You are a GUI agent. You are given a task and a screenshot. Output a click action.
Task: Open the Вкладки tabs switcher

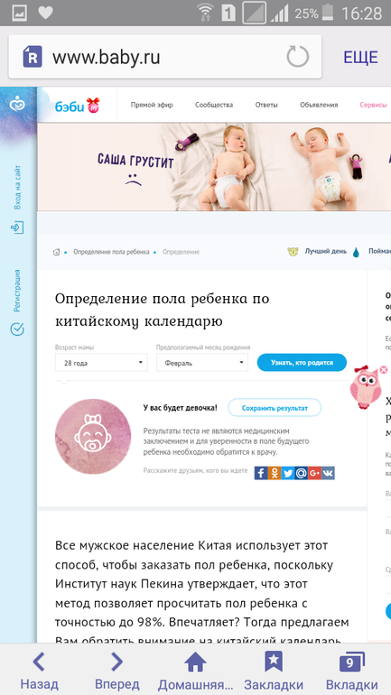coord(351,671)
